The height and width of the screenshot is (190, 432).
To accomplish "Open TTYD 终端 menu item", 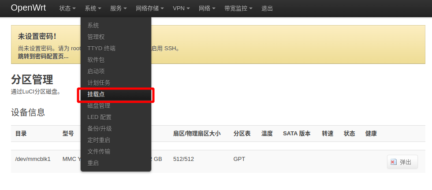I will tap(116, 48).
